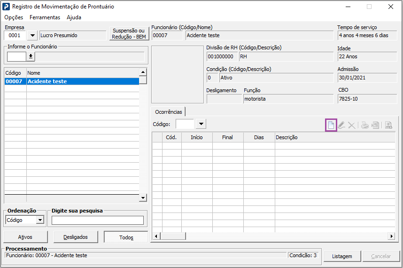
Task: Open the Empresa dropdown
Action: coord(32,35)
